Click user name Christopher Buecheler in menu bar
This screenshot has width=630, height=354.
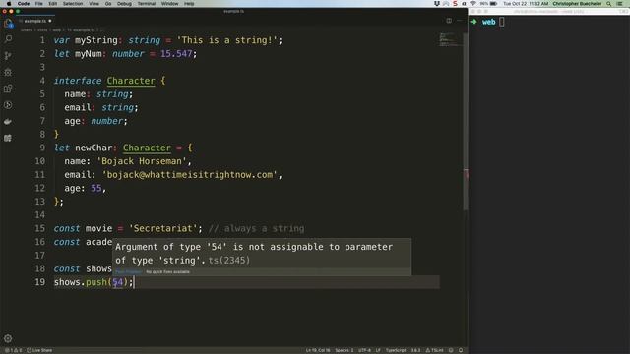coord(577,4)
